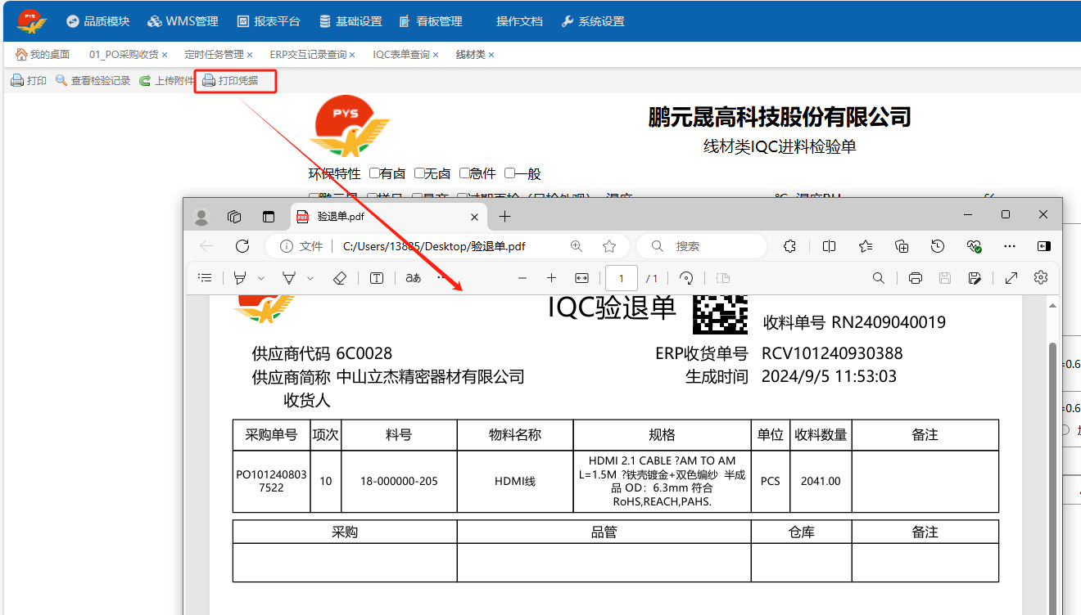The width and height of the screenshot is (1081, 615).
Task: Open the 品质模块 menu
Action: click(x=98, y=21)
